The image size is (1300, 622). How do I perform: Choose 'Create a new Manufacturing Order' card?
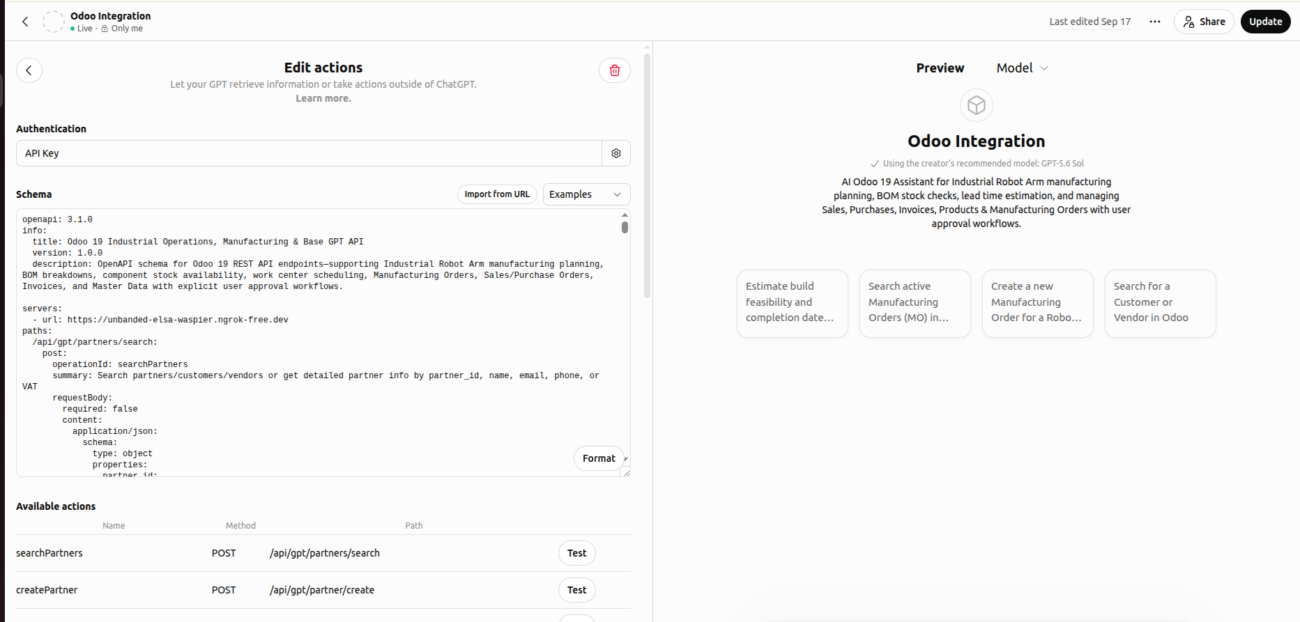pyautogui.click(x=1038, y=304)
